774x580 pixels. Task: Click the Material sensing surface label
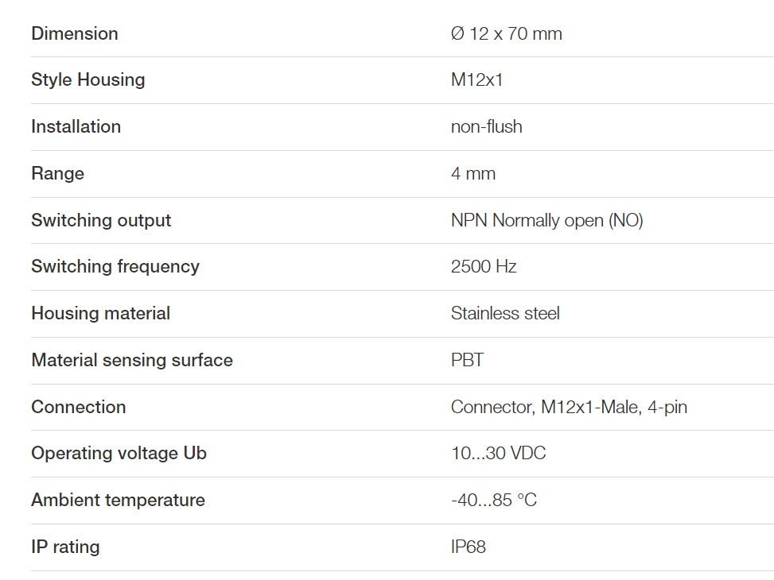pyautogui.click(x=132, y=360)
